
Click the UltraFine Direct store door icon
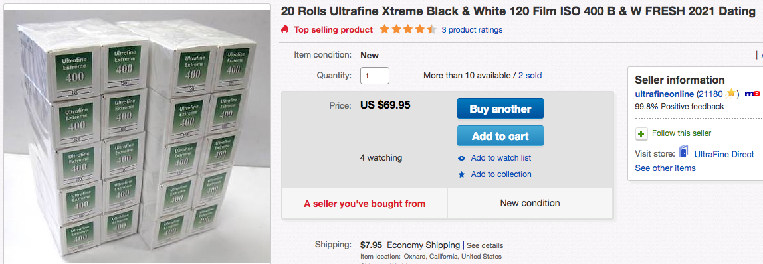point(684,153)
